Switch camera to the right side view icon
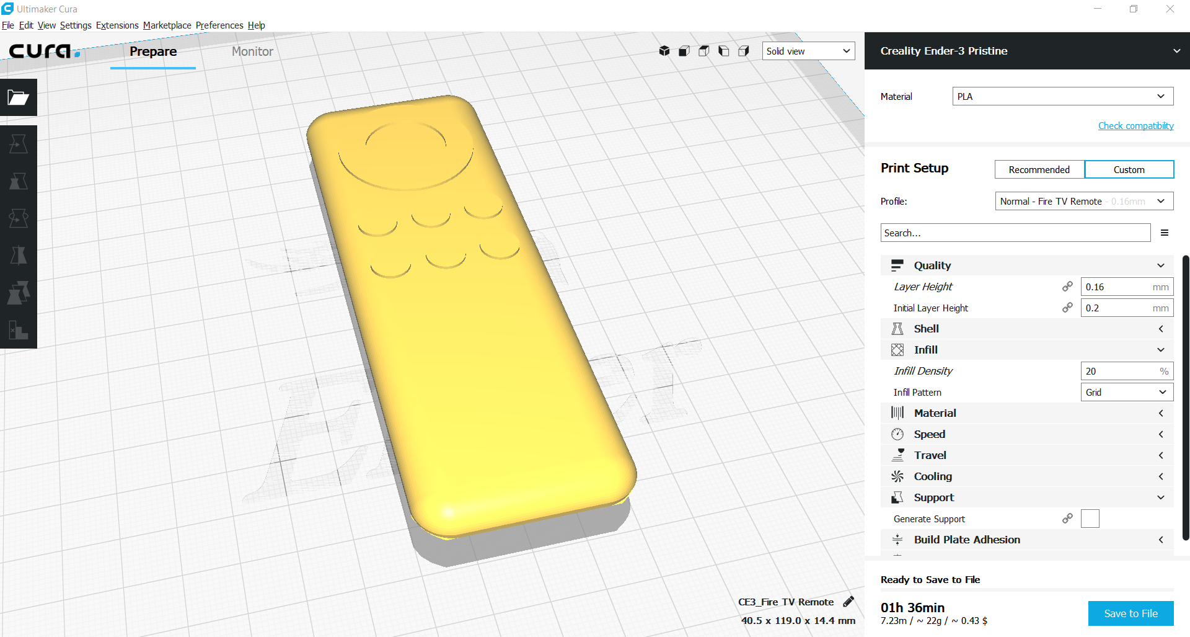 coord(744,51)
